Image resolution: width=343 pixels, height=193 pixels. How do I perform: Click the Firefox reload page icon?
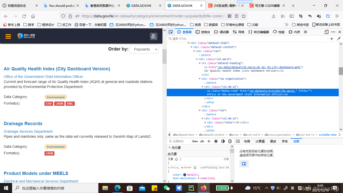click(24, 16)
